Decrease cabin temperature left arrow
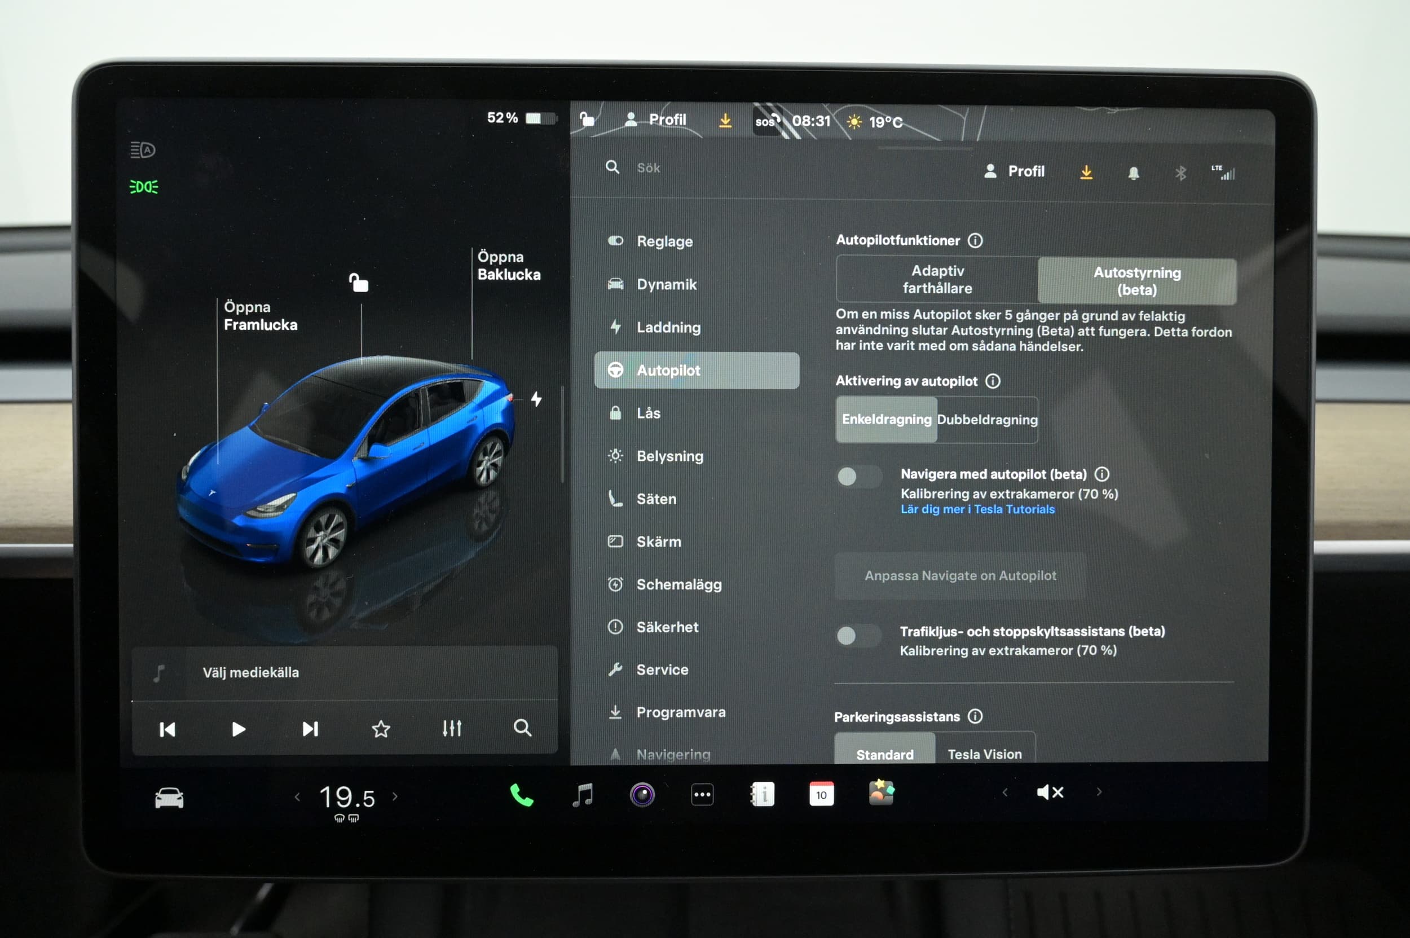This screenshot has width=1410, height=938. [x=297, y=797]
